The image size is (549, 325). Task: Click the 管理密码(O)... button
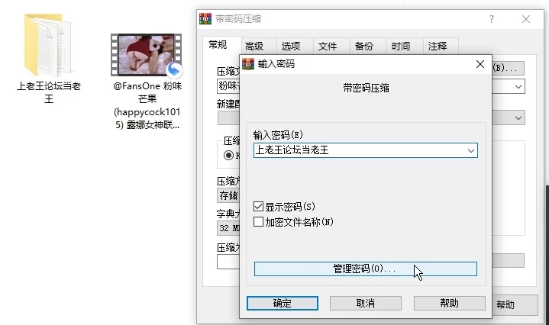(366, 269)
